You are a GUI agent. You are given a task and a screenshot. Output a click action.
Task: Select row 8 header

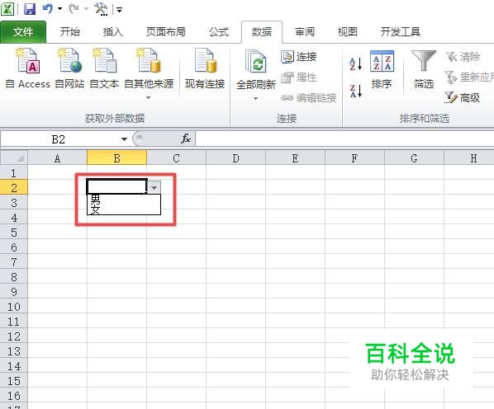click(14, 276)
